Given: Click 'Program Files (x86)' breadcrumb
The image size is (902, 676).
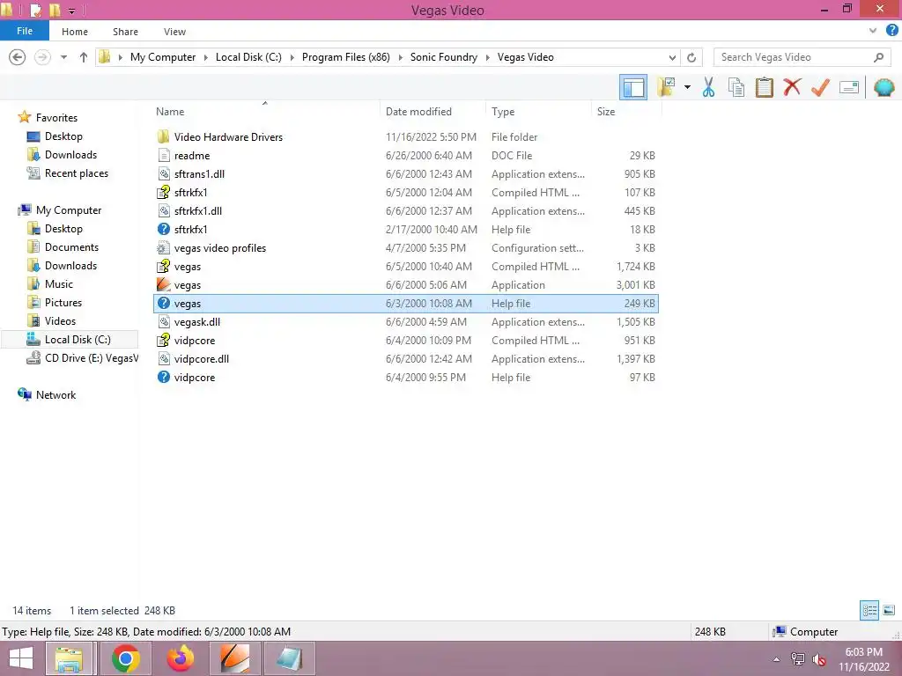Looking at the screenshot, I should click(x=345, y=57).
